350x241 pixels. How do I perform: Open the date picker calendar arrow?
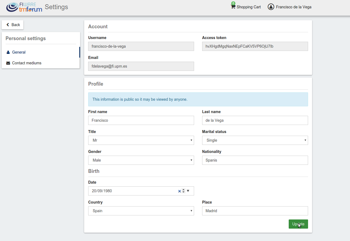tap(188, 191)
